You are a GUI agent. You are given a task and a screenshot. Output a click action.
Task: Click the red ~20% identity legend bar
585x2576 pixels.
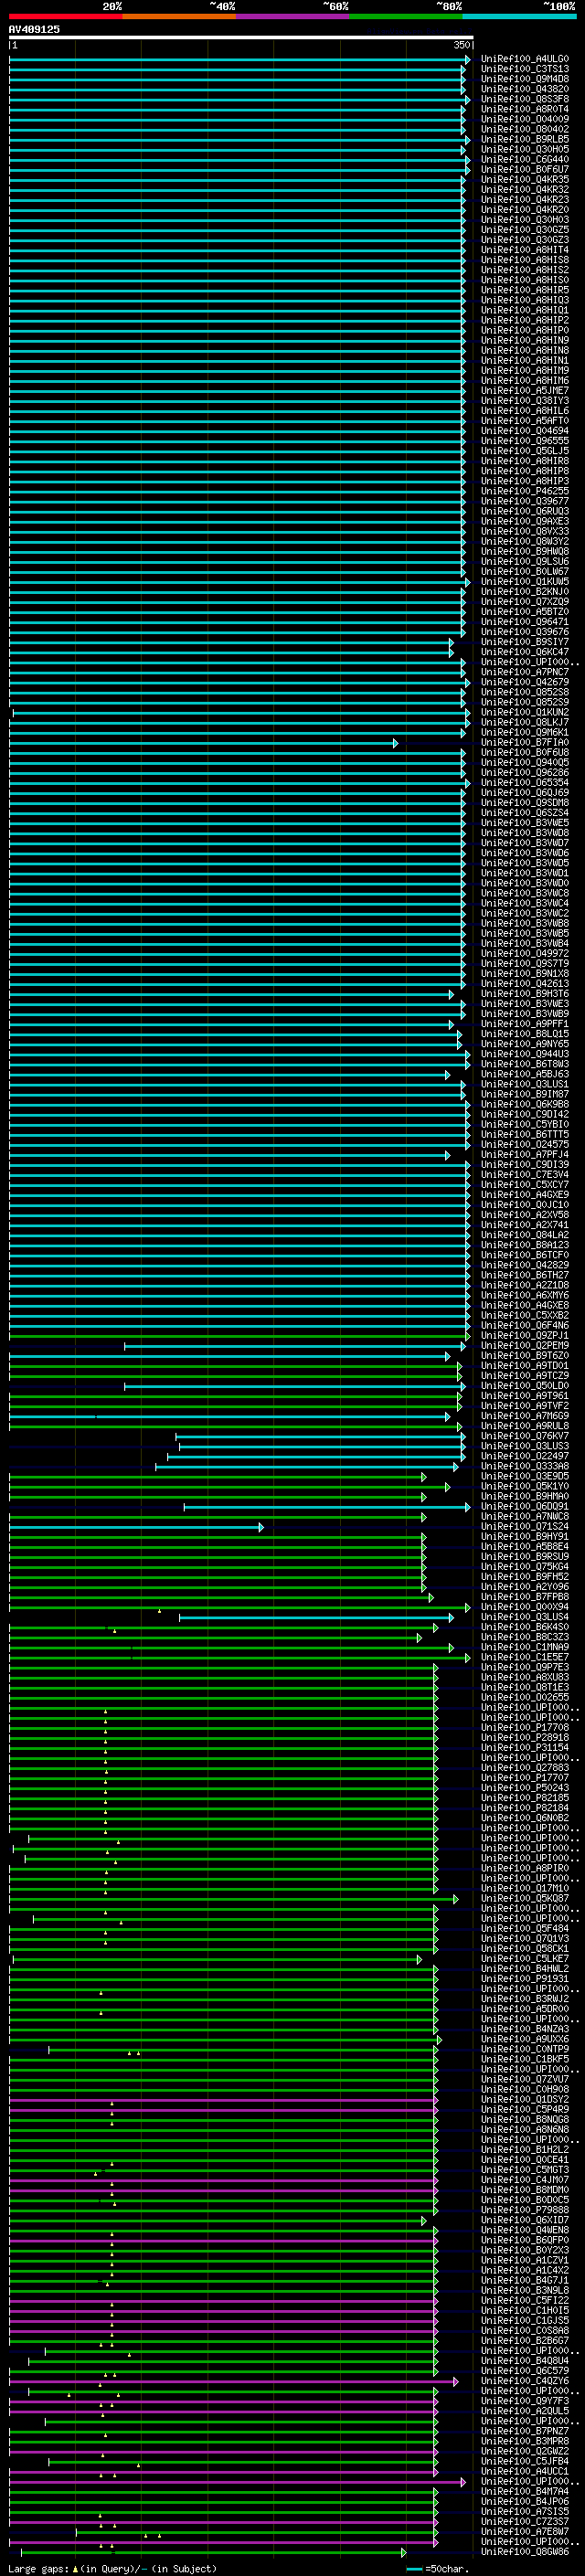(x=65, y=16)
